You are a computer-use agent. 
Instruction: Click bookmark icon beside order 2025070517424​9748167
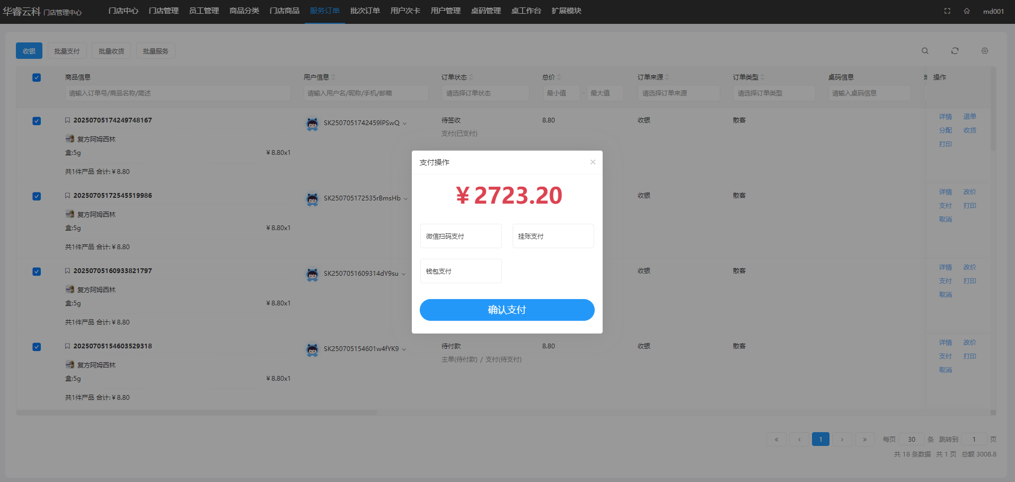coord(67,120)
